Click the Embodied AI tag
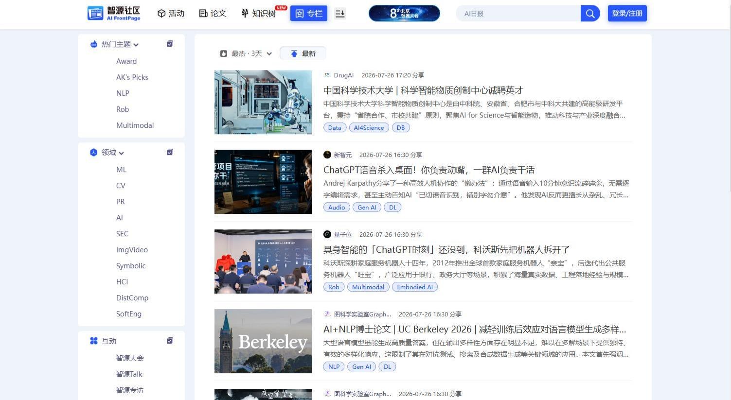The width and height of the screenshot is (731, 400). (x=415, y=287)
